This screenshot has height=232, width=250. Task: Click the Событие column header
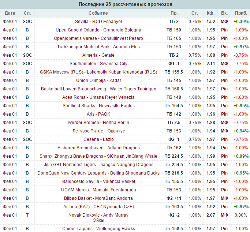(98, 13)
